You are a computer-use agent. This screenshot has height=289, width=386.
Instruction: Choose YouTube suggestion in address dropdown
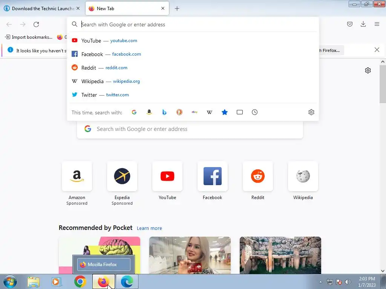pyautogui.click(x=193, y=41)
